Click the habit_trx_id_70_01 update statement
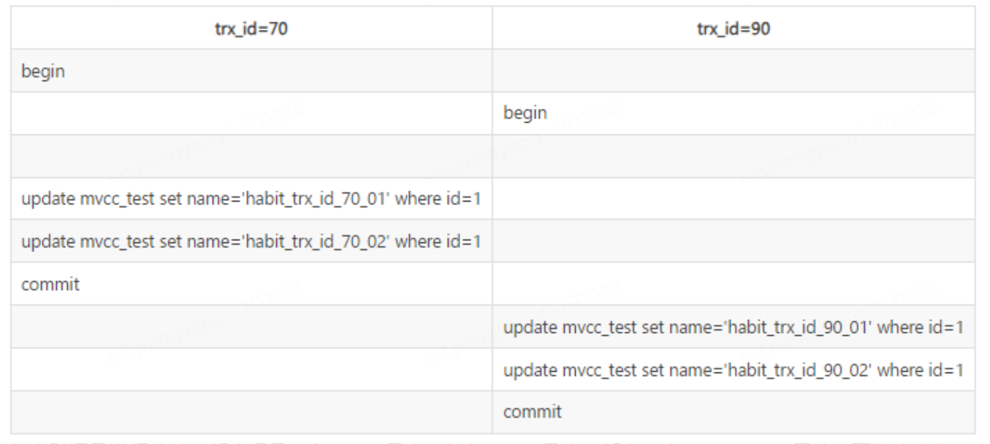 [251, 199]
